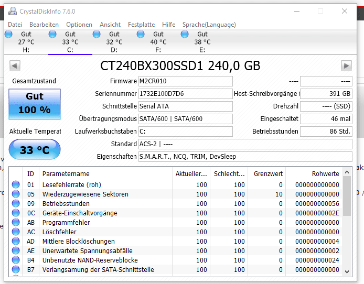This screenshot has width=364, height=284.
Task: Select drive C: health status icon
Action: tap(52, 34)
